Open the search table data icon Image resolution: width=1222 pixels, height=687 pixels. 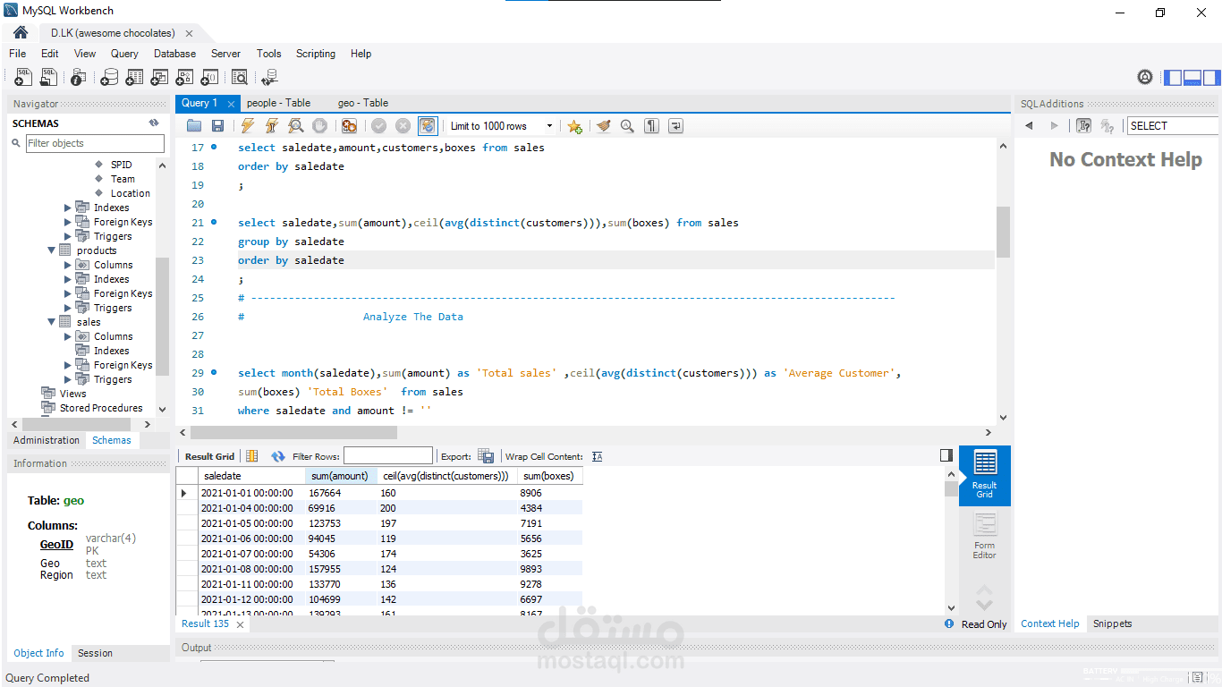[x=239, y=78]
